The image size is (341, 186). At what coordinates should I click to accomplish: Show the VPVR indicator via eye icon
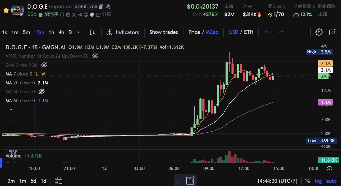(x=95, y=56)
